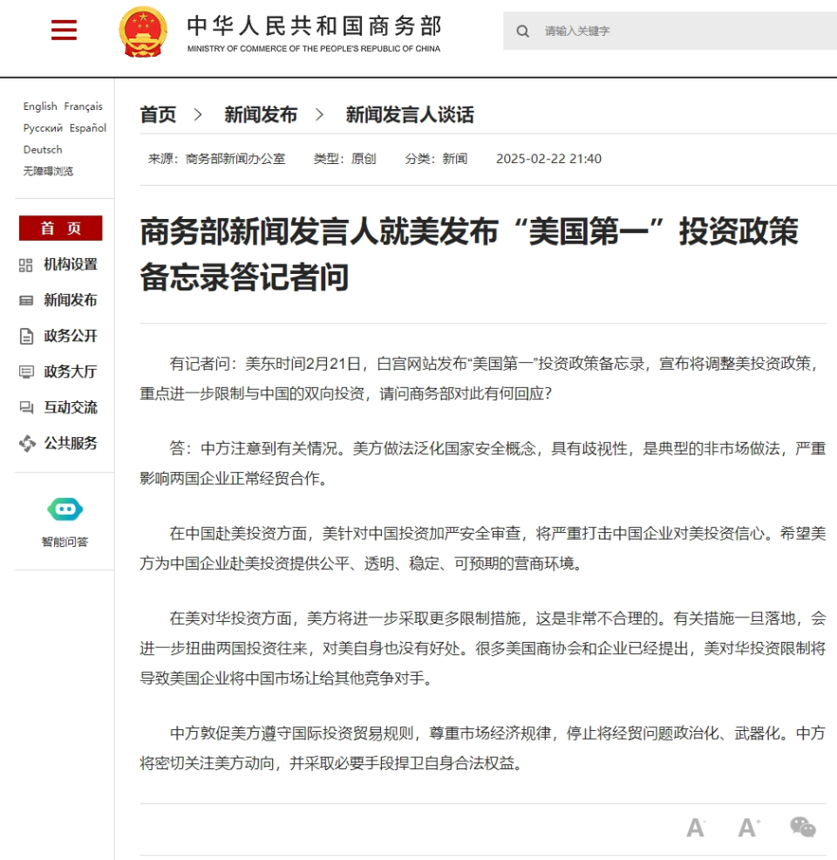Open the hamburger navigation menu
The width and height of the screenshot is (837, 860).
tap(62, 31)
